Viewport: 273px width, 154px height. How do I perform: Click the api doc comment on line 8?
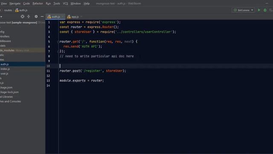pos(97,56)
